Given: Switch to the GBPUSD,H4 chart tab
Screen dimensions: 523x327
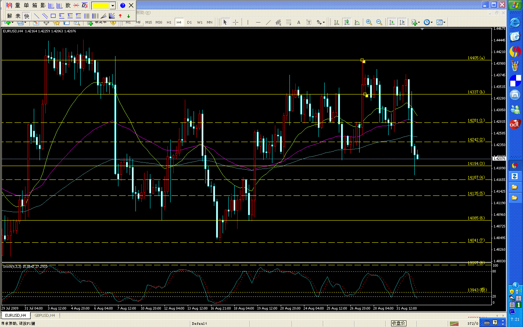Looking at the screenshot, I should click(45, 315).
